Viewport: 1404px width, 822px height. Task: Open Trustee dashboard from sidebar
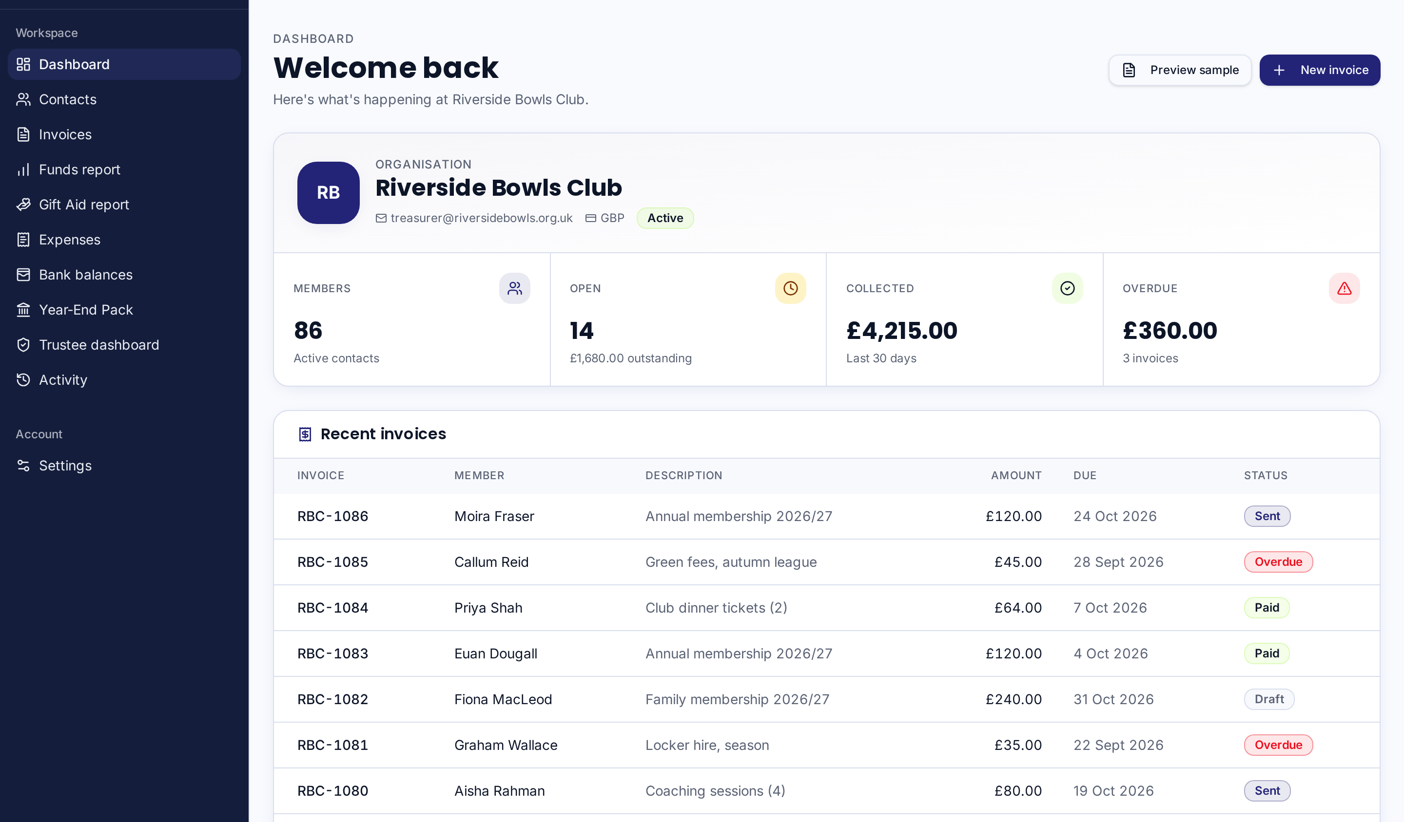point(124,345)
